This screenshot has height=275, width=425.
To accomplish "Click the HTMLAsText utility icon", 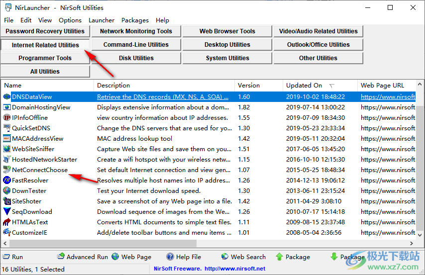I will [x=7, y=222].
